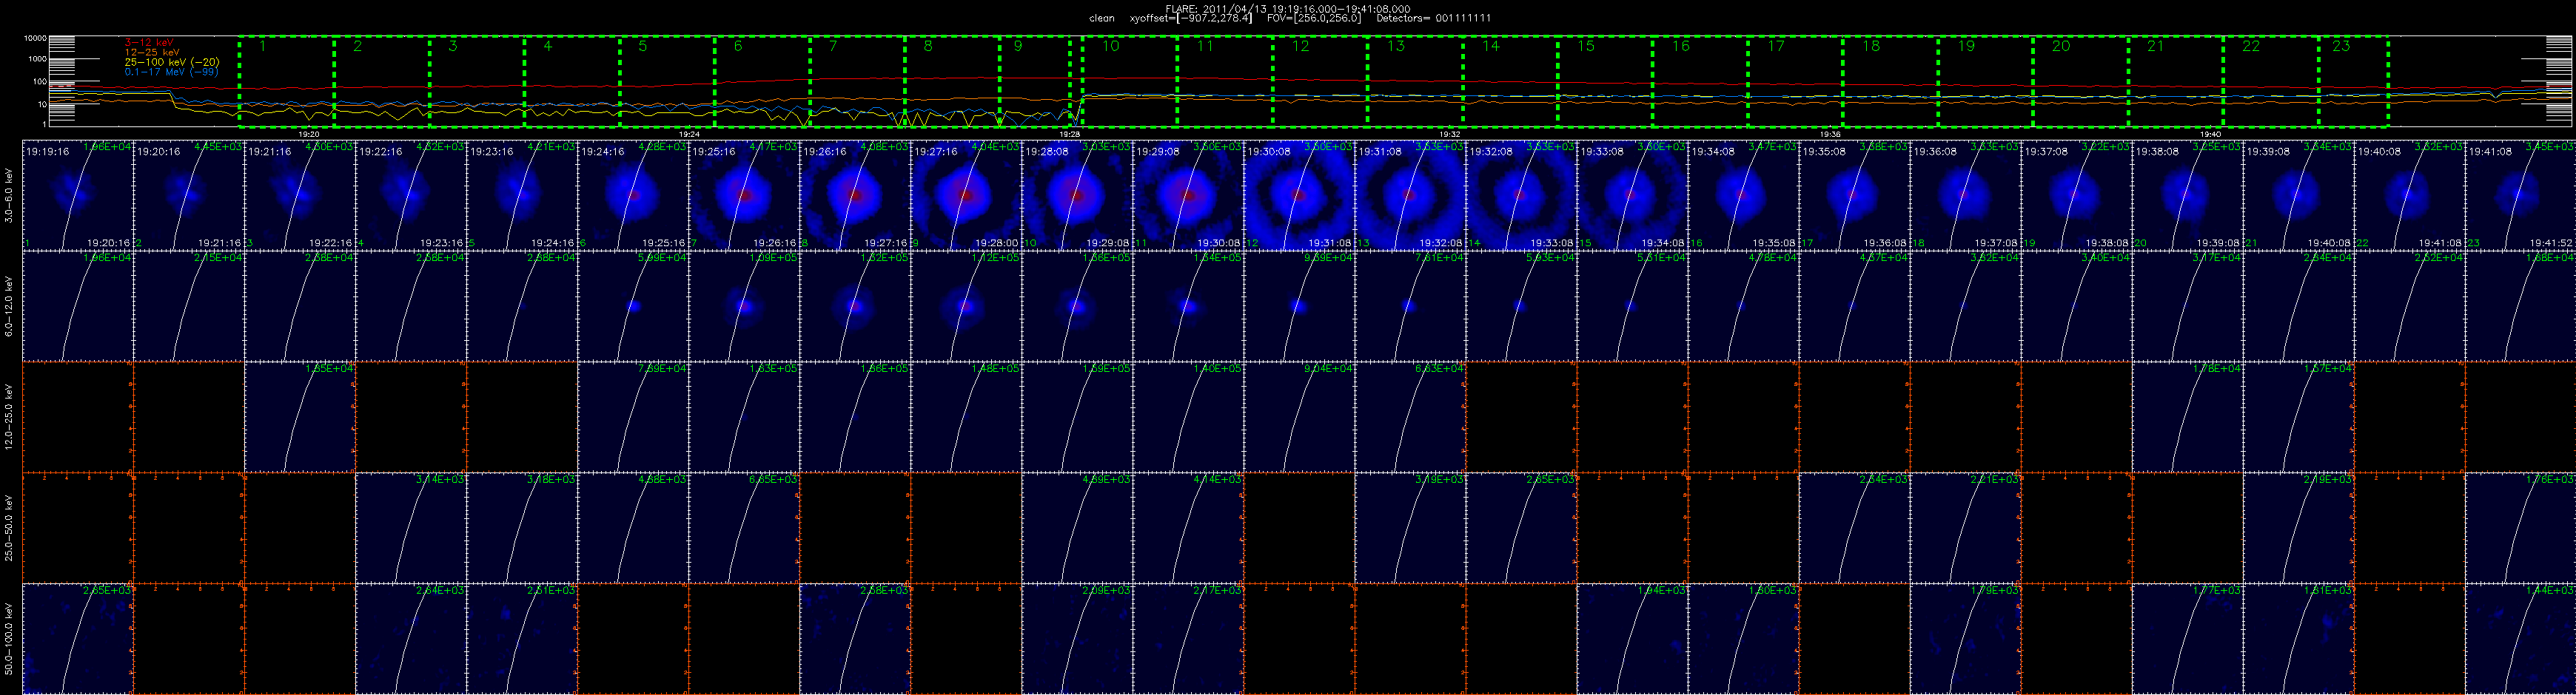The height and width of the screenshot is (695, 2576).
Task: Open the 3.0-6.0 keV image starting 19:38:08
Action: (x=2187, y=194)
